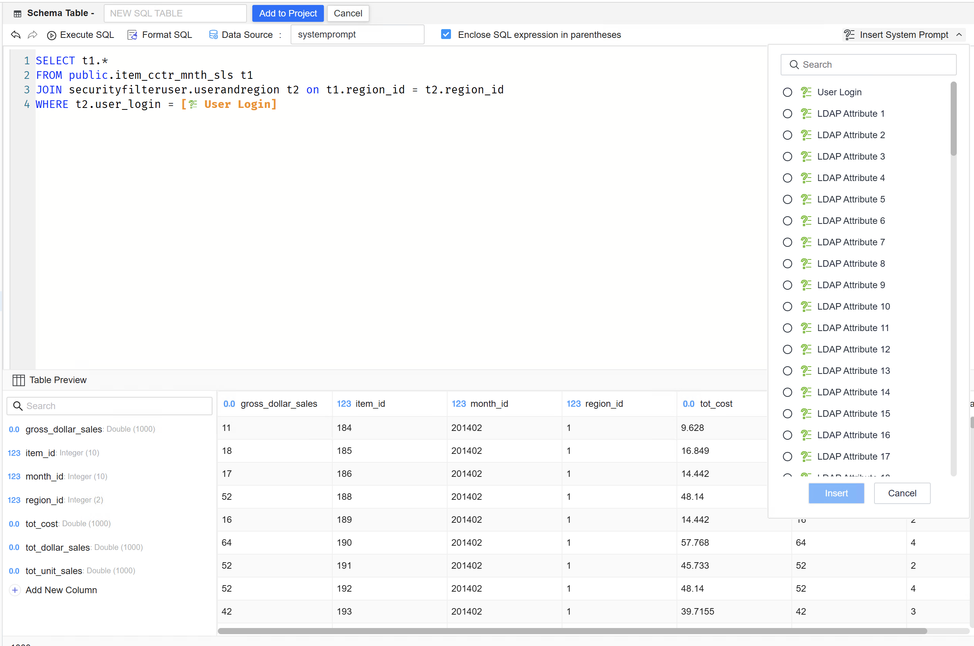This screenshot has width=974, height=646.
Task: Uncheck Enclose SQL expression in parentheses
Action: click(446, 34)
